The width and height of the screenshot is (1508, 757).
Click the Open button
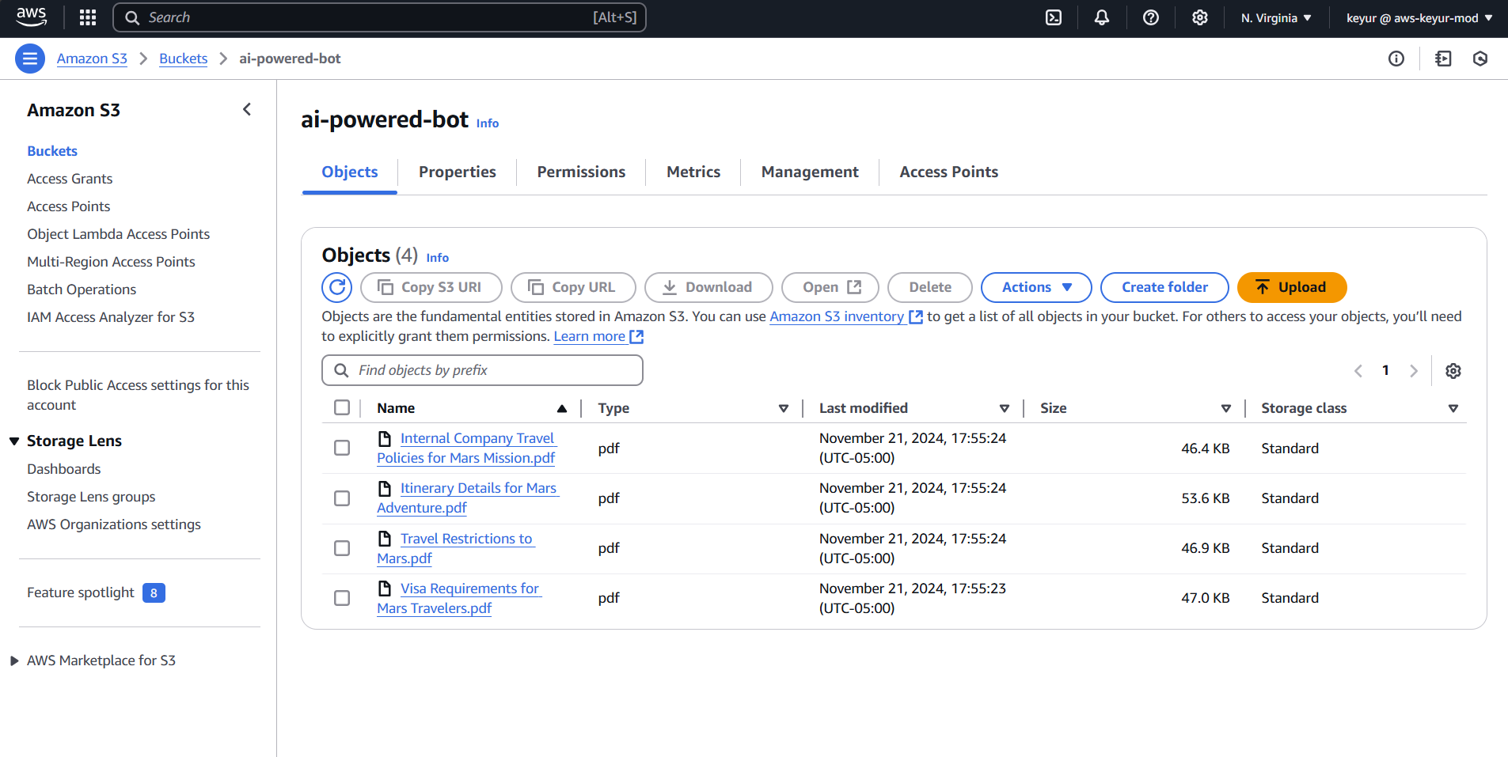pos(830,287)
